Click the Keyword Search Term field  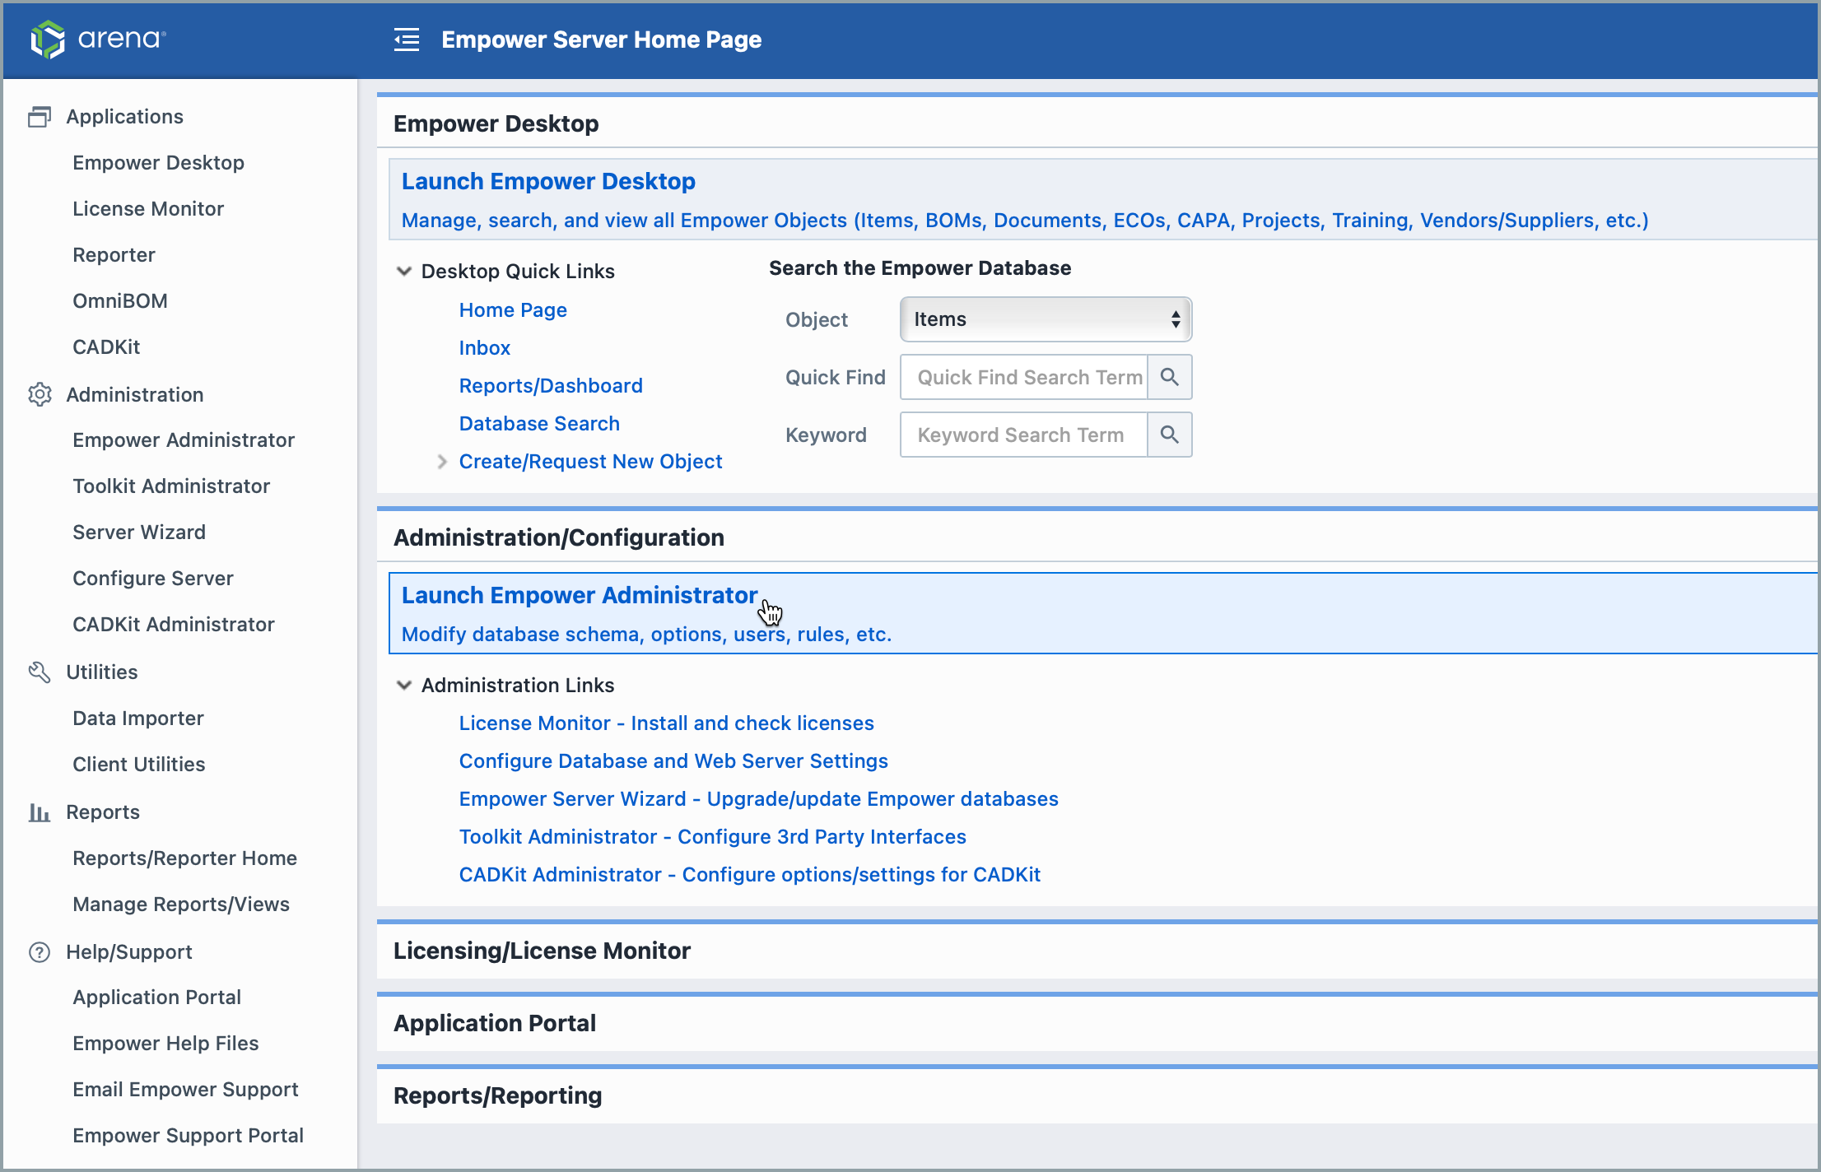tap(1024, 435)
